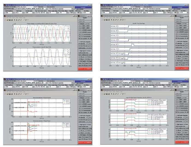Screen dimensions: 191x147
Task: Open Phase angle dropdown in First Zone flags window
Action: 150,13
